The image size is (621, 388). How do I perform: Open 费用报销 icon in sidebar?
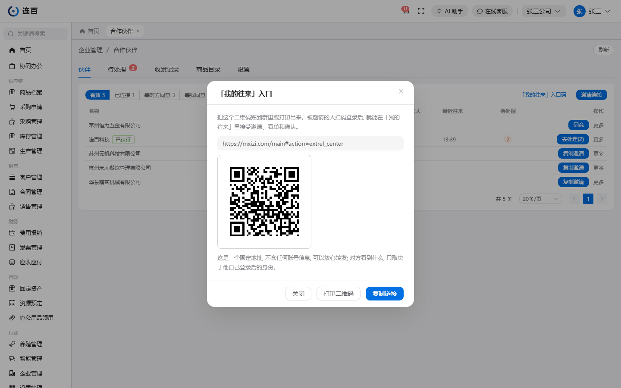click(x=12, y=233)
